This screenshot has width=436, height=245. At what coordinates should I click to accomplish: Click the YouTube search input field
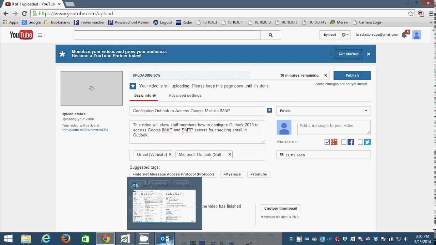coord(167,35)
